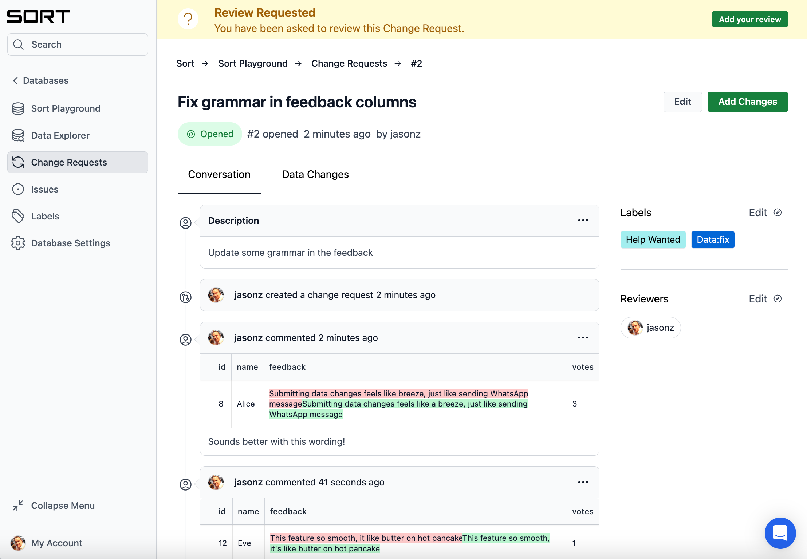This screenshot has width=807, height=559.
Task: Click the Sort breadcrumb link
Action: tap(185, 63)
